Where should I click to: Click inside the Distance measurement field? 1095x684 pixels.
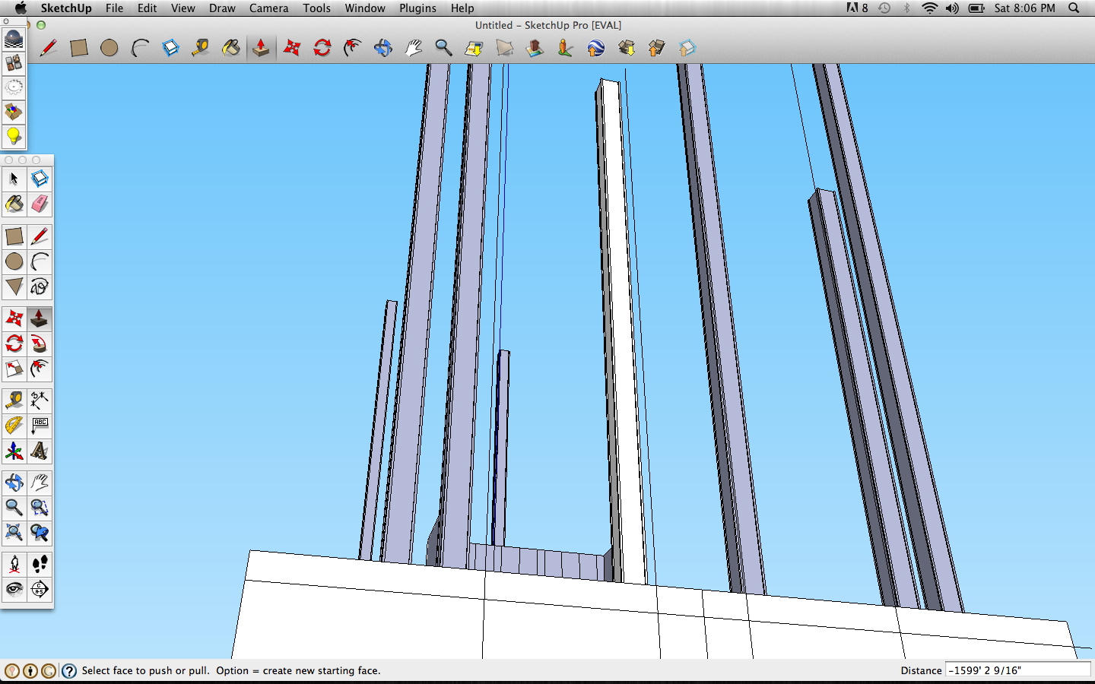coord(1019,670)
